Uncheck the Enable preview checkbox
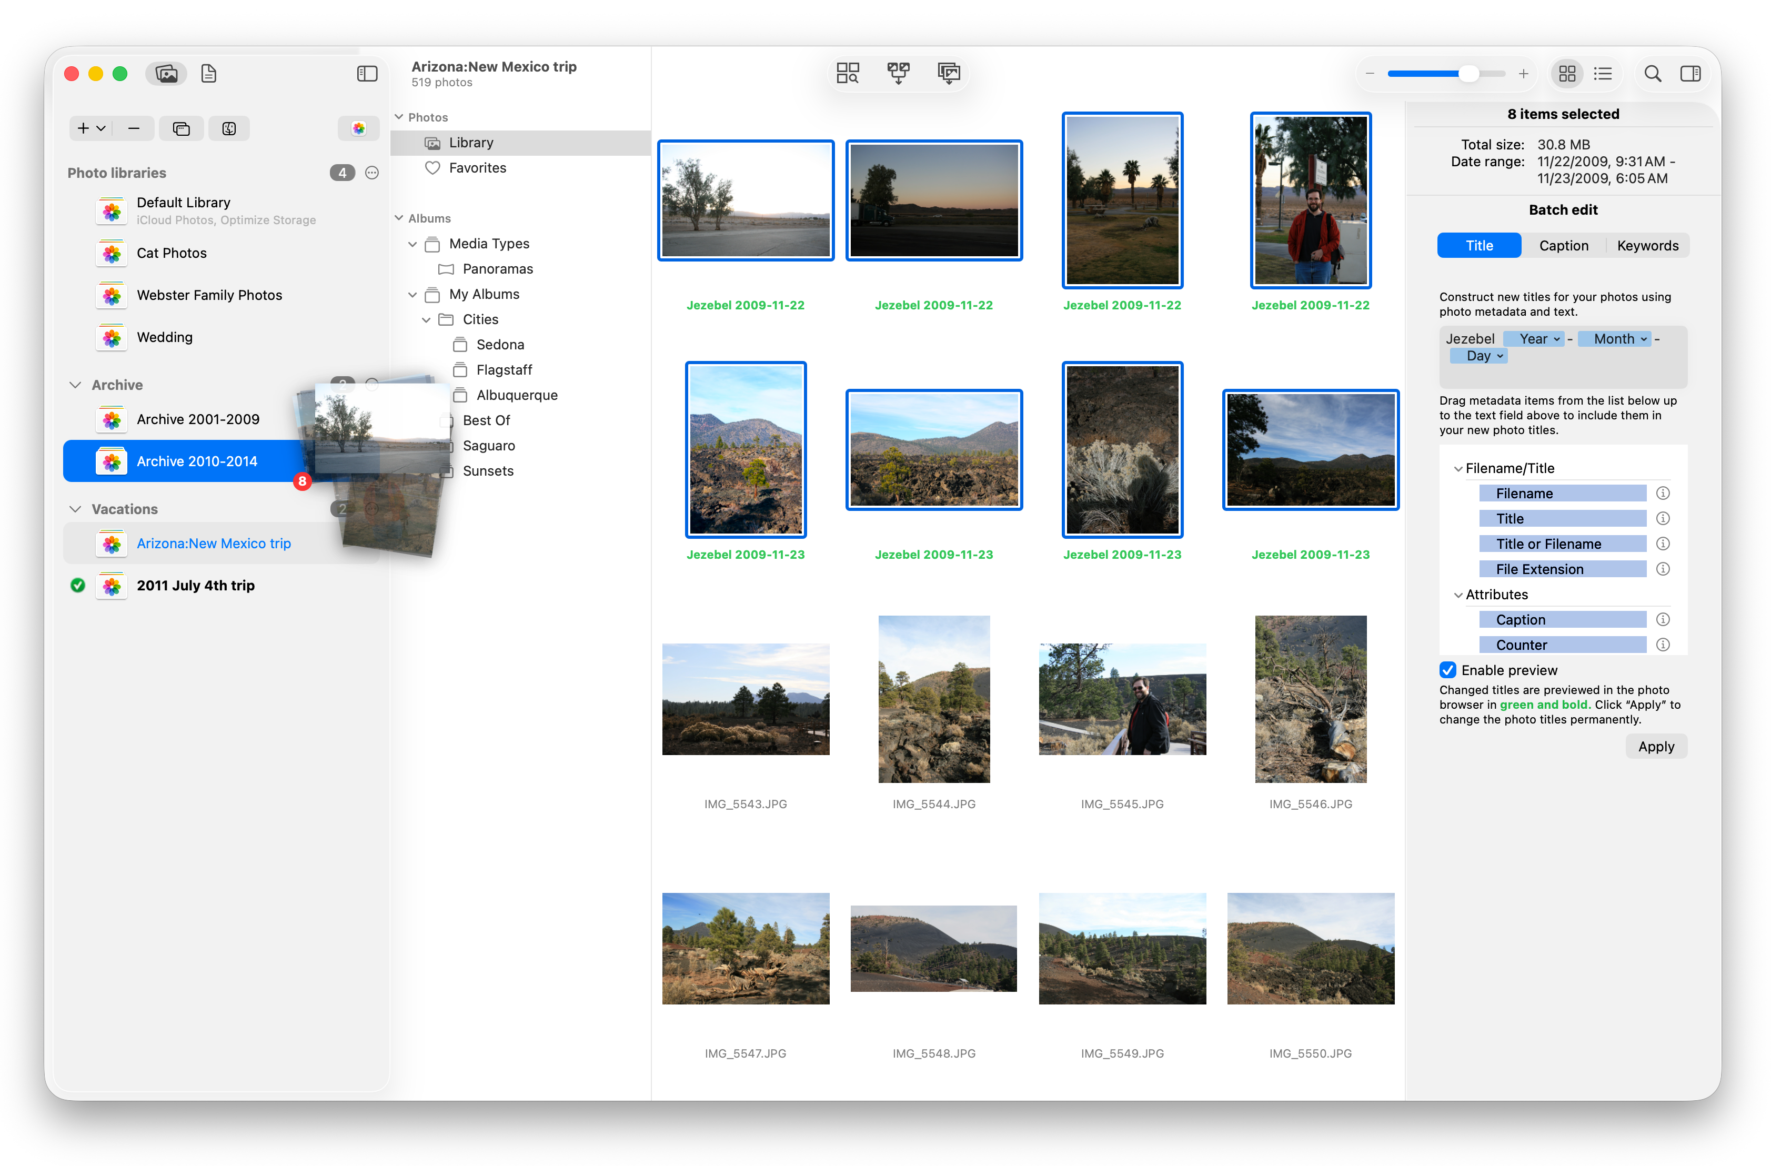The width and height of the screenshot is (1771, 1166). (1447, 670)
